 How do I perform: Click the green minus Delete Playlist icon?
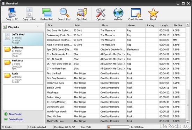6,119
